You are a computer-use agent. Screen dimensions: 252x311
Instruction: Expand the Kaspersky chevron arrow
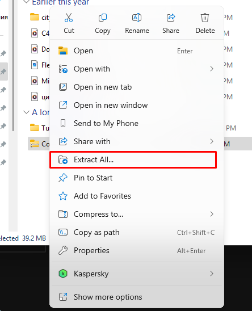212,274
